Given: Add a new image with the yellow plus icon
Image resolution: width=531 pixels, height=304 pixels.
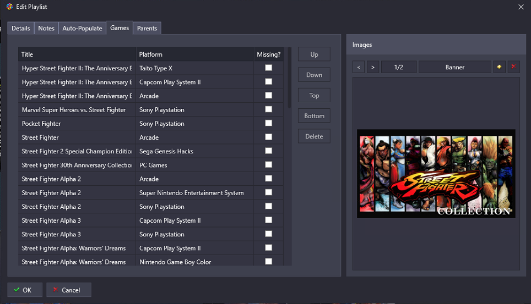Looking at the screenshot, I should (x=499, y=67).
